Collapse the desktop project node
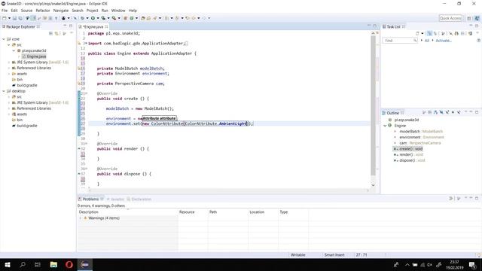 pyautogui.click(x=4, y=91)
